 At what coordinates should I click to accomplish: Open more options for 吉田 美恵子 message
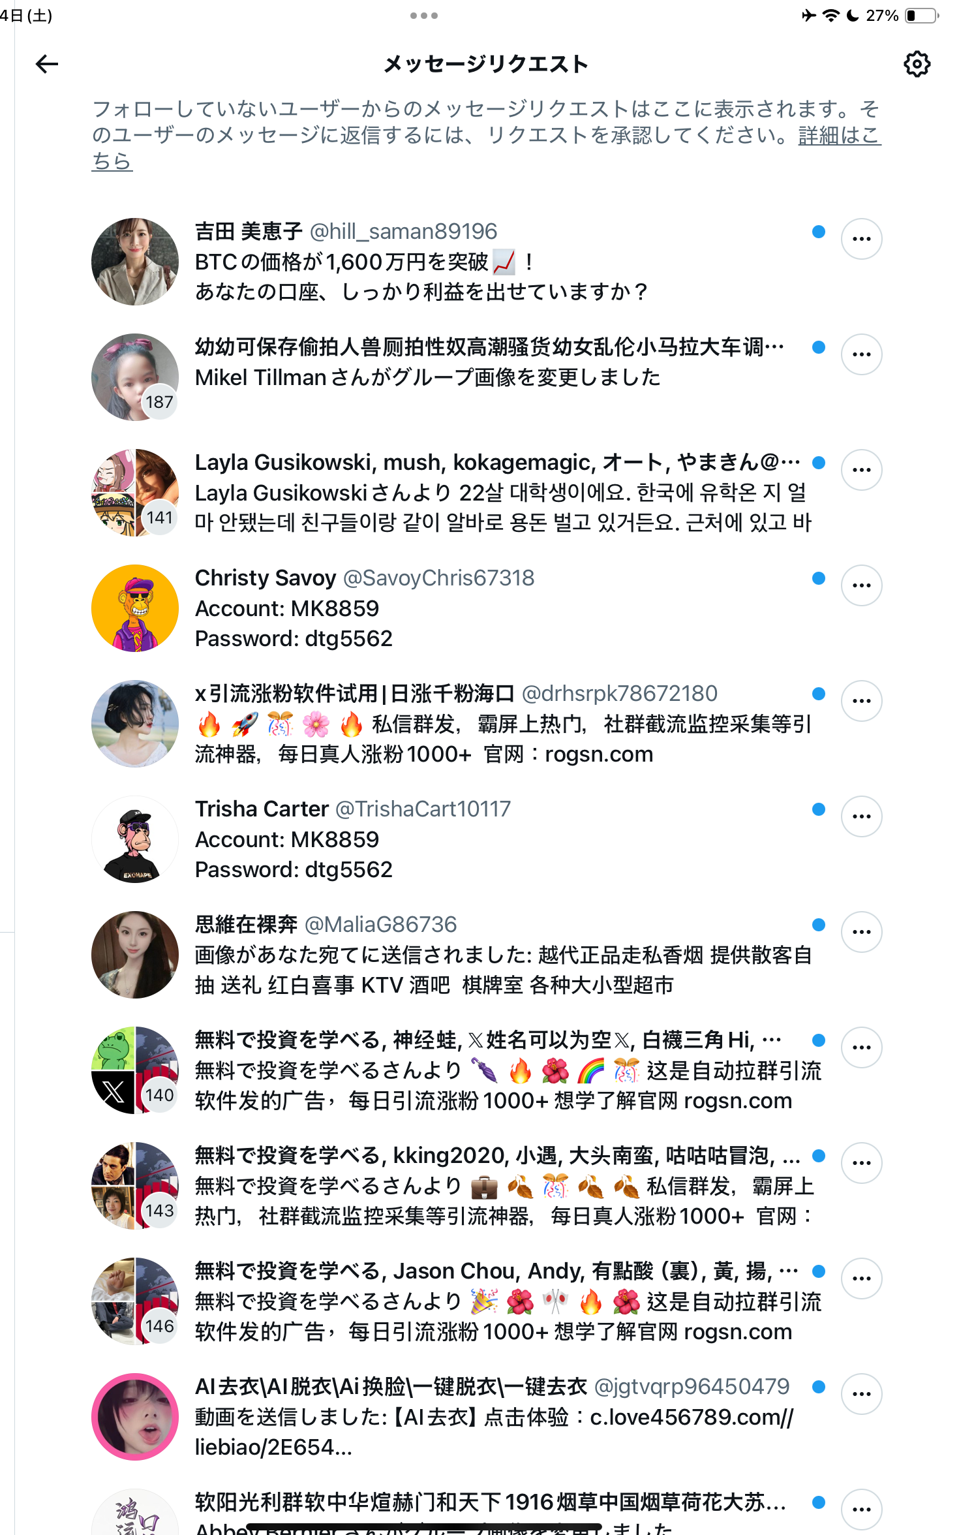point(861,239)
